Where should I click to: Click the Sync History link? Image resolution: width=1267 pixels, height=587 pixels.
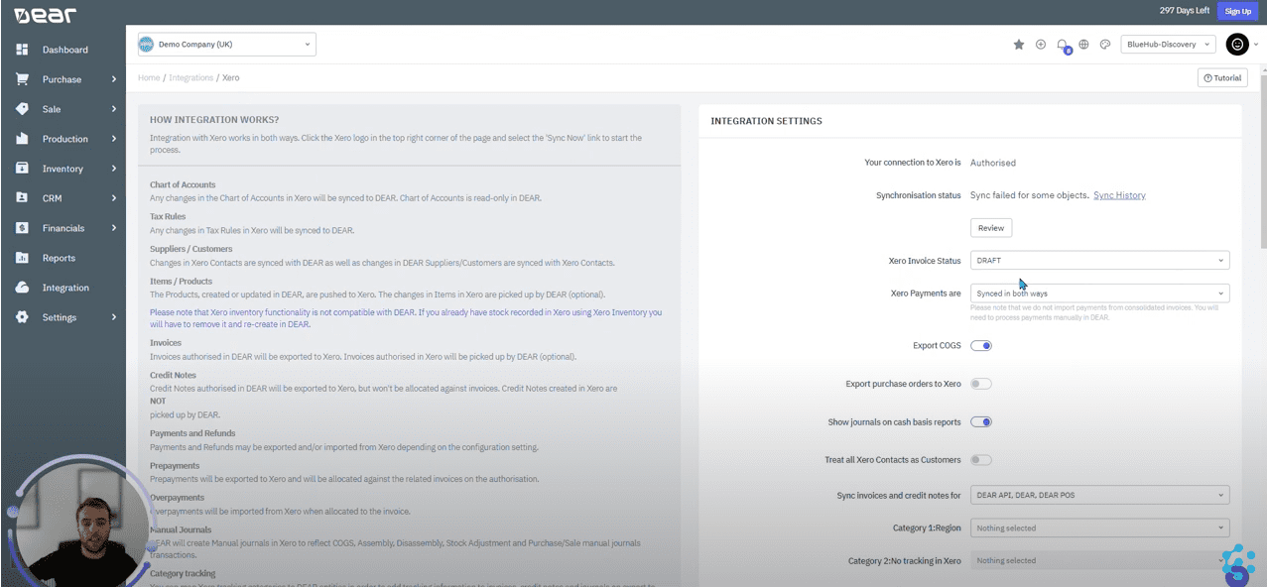click(1119, 194)
